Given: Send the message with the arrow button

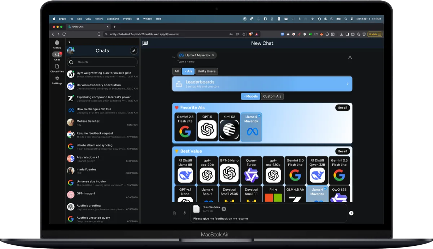Looking at the screenshot, I should (351, 213).
